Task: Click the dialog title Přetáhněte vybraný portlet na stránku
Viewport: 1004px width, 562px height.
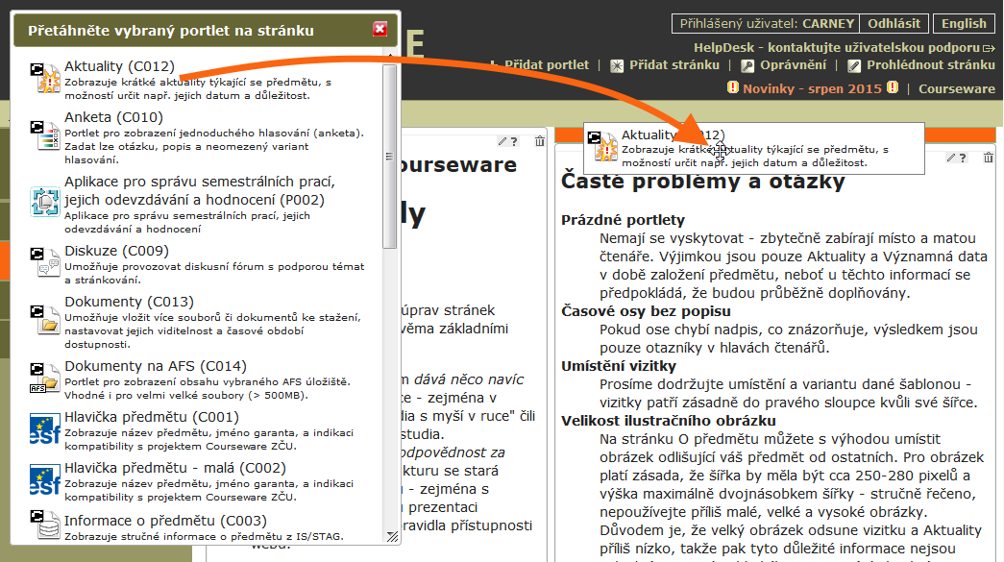Action: 171,30
